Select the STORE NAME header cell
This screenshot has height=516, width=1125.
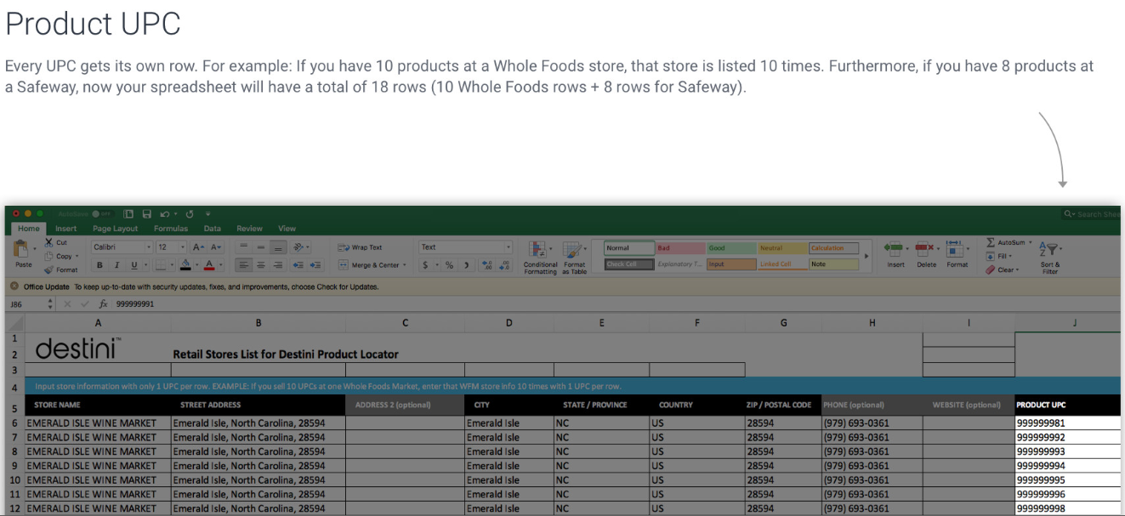[x=98, y=405]
